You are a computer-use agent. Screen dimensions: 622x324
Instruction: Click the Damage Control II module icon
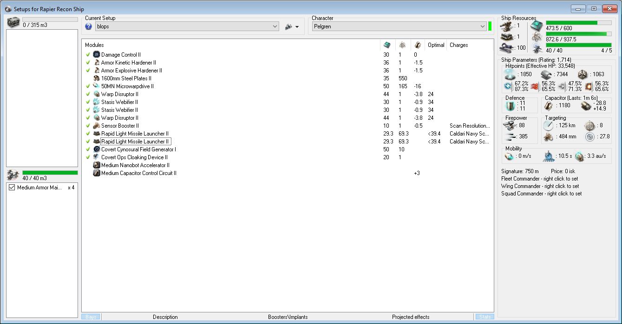tap(97, 55)
